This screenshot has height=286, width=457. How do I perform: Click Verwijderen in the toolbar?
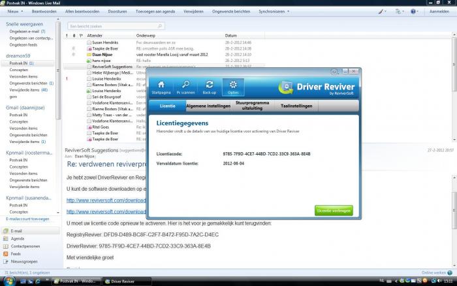click(x=193, y=12)
